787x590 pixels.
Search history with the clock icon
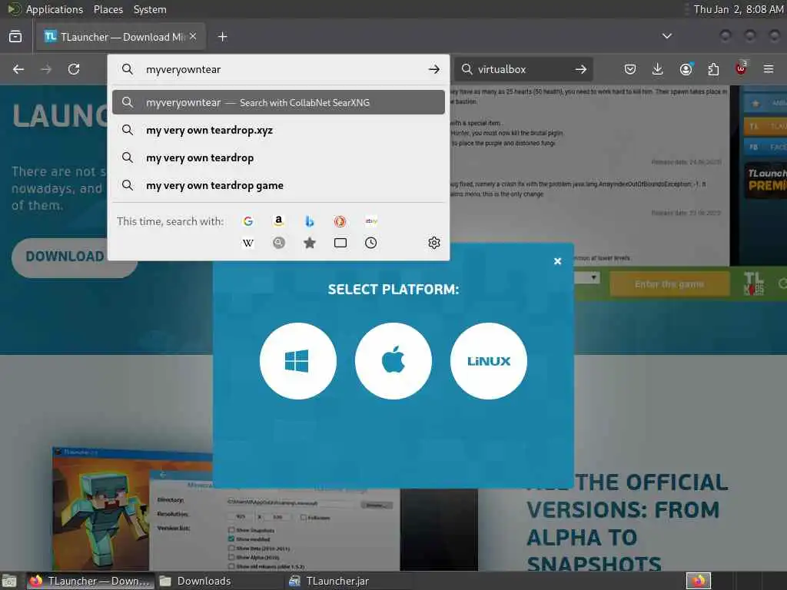click(x=371, y=243)
